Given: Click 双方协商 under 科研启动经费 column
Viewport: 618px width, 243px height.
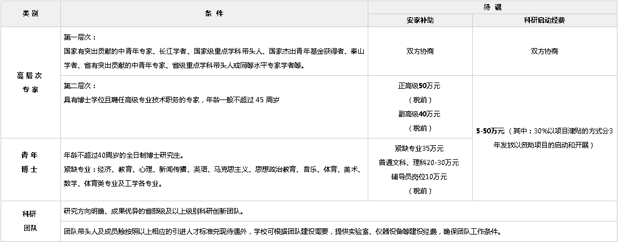Looking at the screenshot, I should point(544,51).
